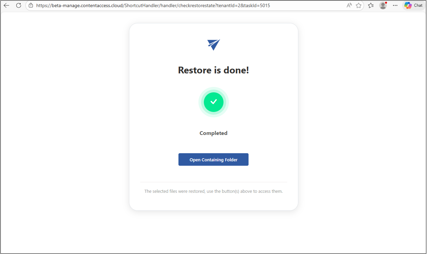View site information via the lock icon
Image resolution: width=427 pixels, height=254 pixels.
pyautogui.click(x=31, y=5)
